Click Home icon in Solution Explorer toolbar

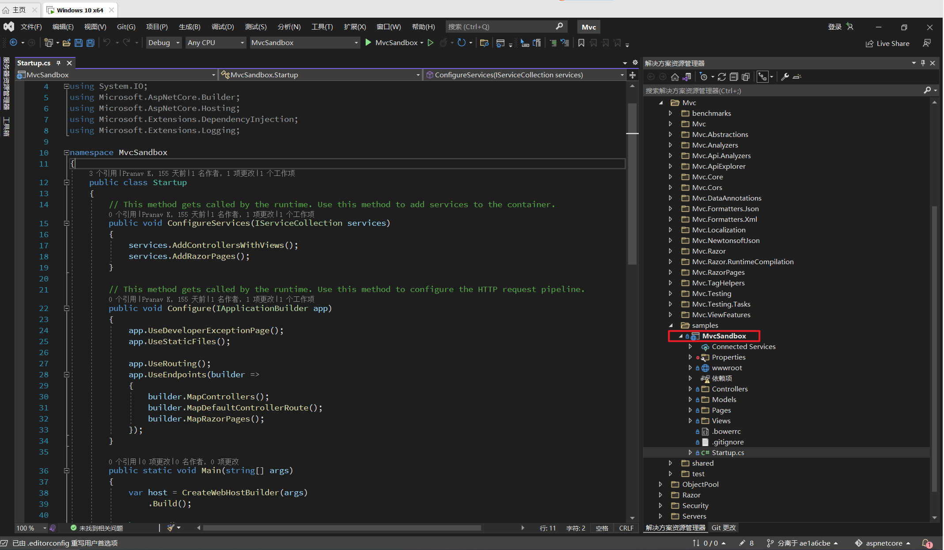click(675, 77)
